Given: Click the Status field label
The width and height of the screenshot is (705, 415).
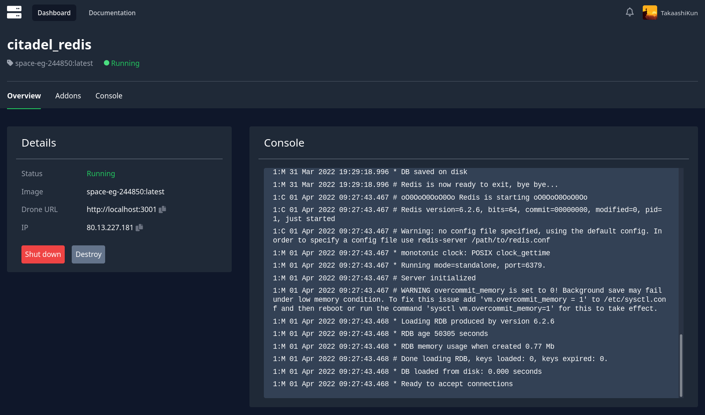Looking at the screenshot, I should (32, 174).
